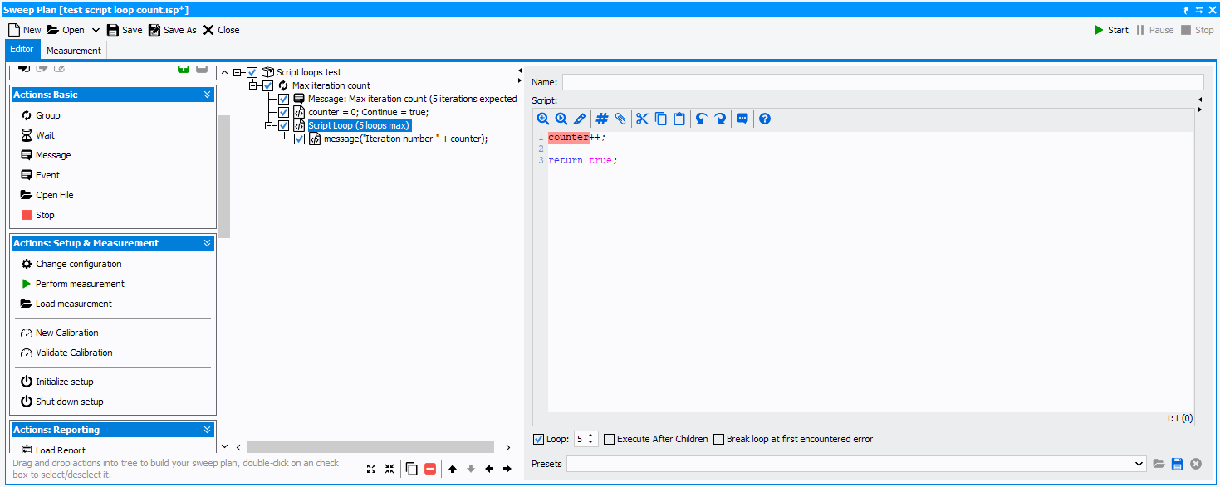
Task: Open script help with the question mark icon
Action: pyautogui.click(x=765, y=119)
